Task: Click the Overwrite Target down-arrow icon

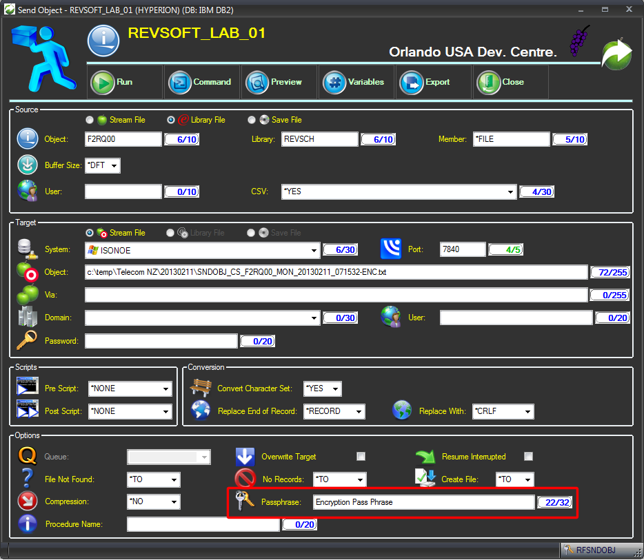Action: (x=245, y=457)
